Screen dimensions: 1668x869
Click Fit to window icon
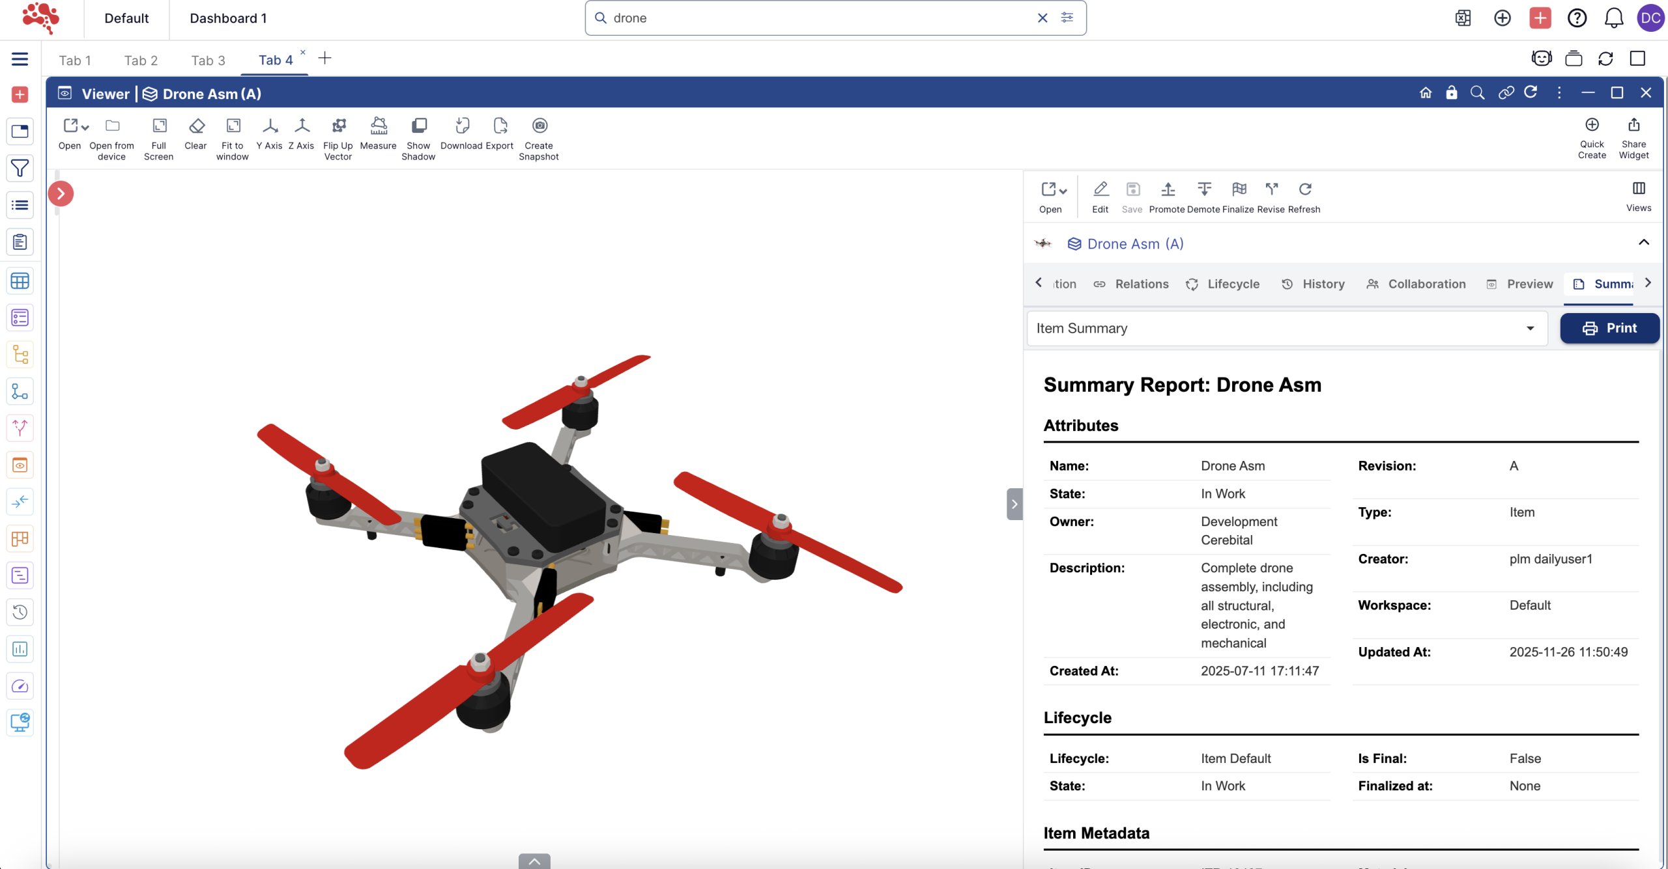[233, 126]
